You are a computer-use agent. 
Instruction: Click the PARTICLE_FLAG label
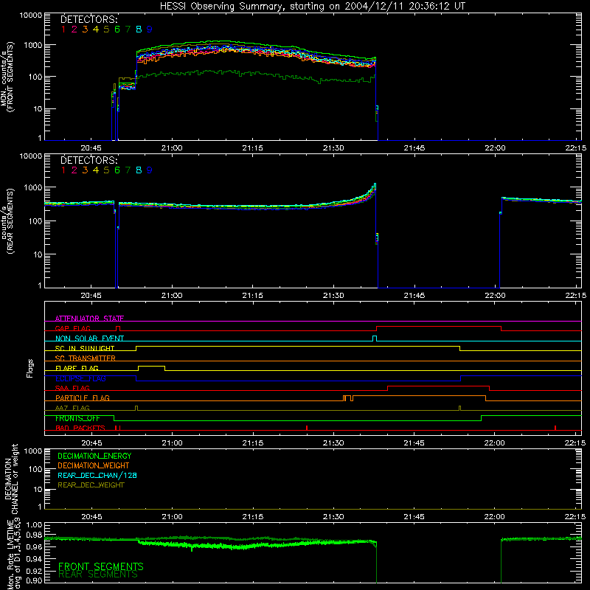point(83,398)
